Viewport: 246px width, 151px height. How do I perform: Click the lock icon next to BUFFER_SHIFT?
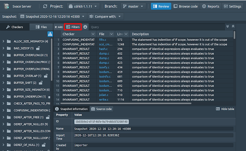pos(40,83)
